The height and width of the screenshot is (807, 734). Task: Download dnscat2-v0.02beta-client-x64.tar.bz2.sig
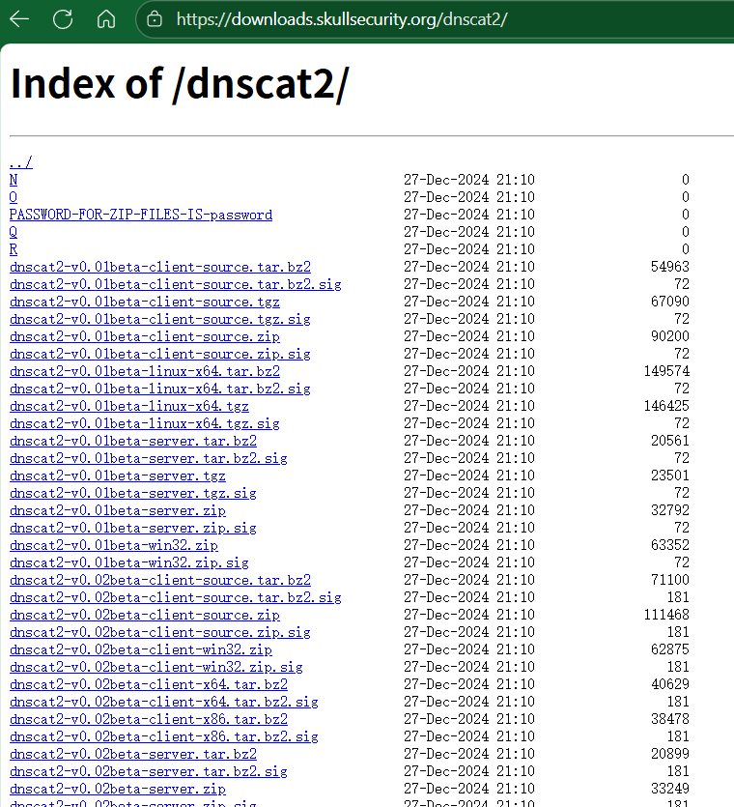tap(164, 702)
